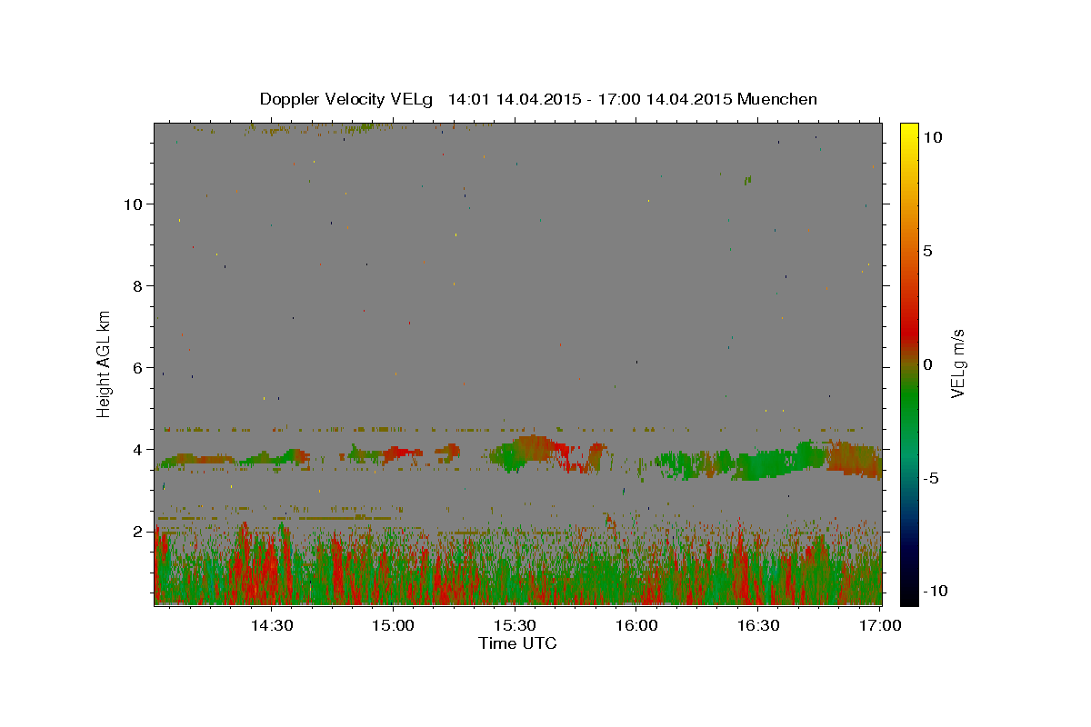Click the colorbar value 0 label
Screen dimensions: 1091x727
pos(927,364)
